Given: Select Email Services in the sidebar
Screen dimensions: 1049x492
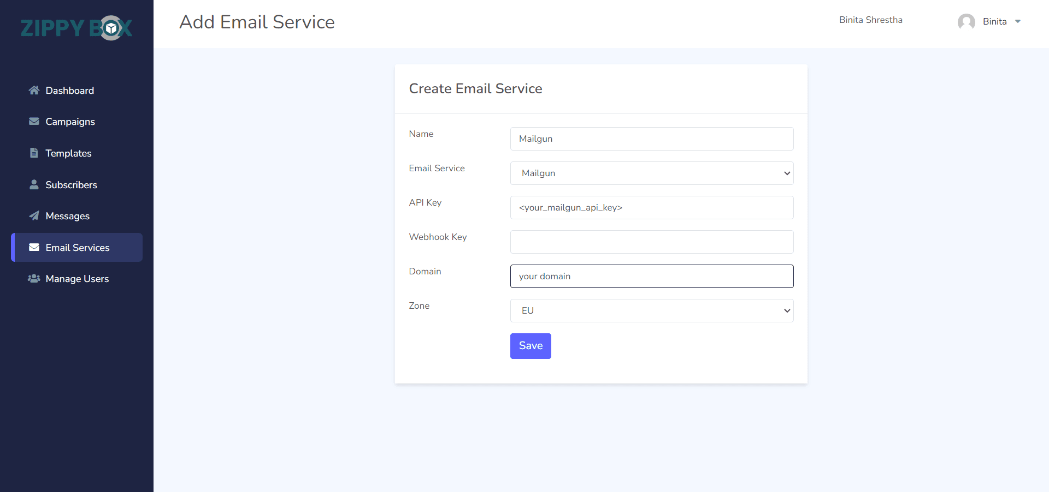Looking at the screenshot, I should pos(76,248).
